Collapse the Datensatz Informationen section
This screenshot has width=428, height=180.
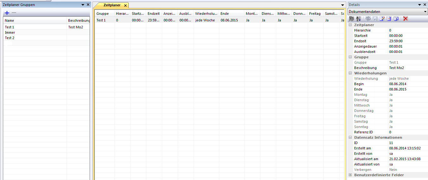click(x=350, y=137)
